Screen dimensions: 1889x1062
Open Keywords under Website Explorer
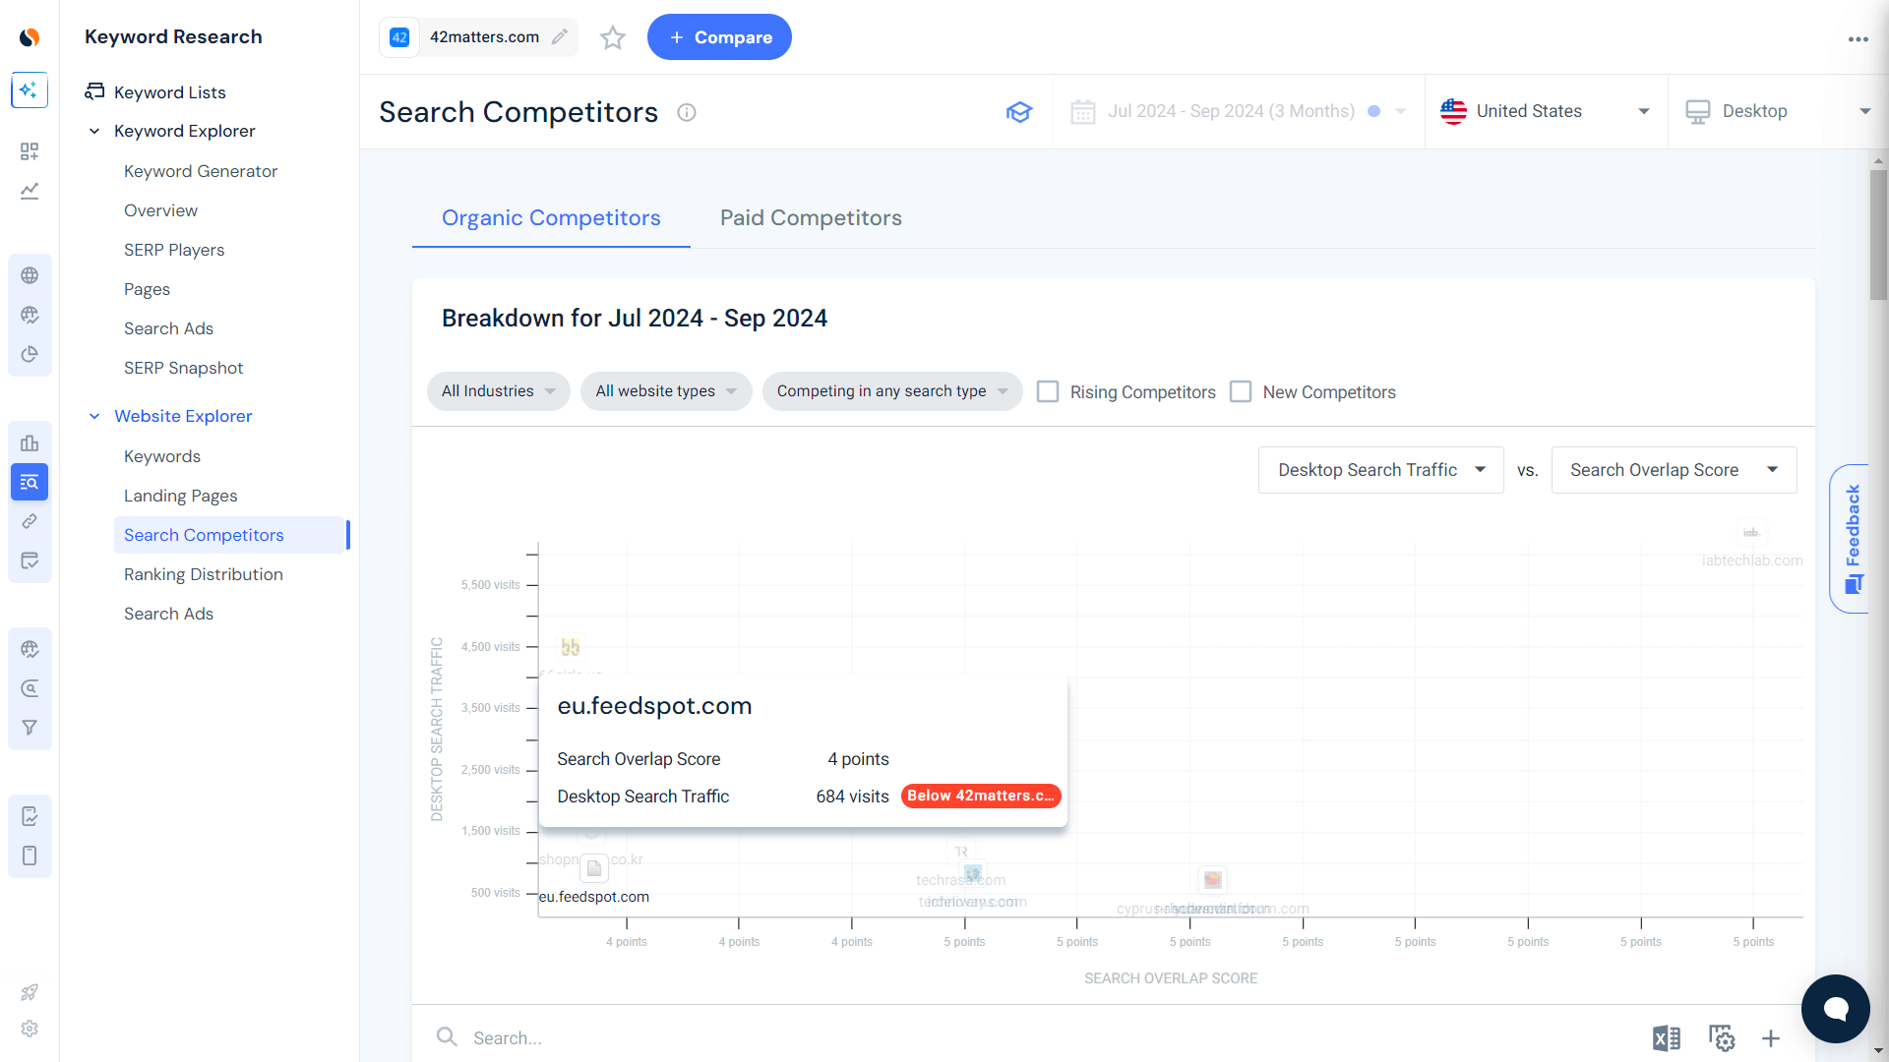pyautogui.click(x=162, y=456)
